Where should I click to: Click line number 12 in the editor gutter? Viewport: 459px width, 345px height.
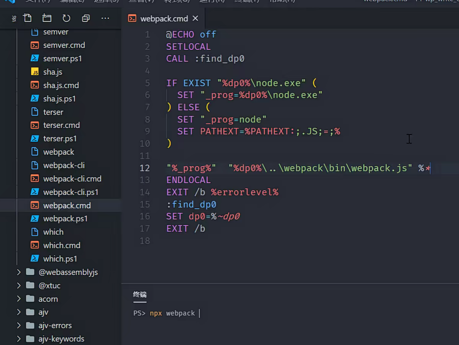[x=145, y=168]
